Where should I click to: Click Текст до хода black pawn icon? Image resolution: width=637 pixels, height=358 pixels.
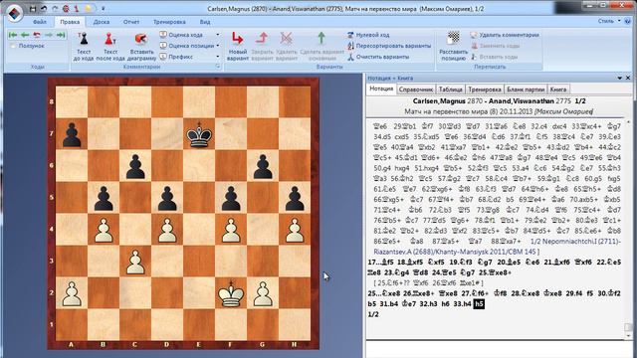coord(84,39)
